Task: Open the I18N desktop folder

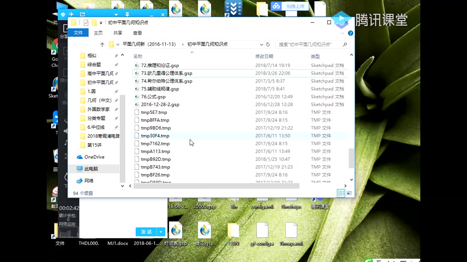Action: [233, 234]
